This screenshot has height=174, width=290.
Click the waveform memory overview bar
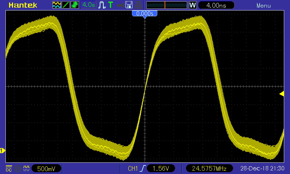tap(167, 5)
